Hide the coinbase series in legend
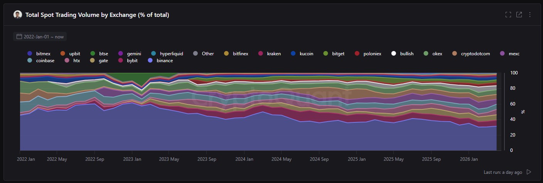The width and height of the screenshot is (543, 183). tap(45, 61)
